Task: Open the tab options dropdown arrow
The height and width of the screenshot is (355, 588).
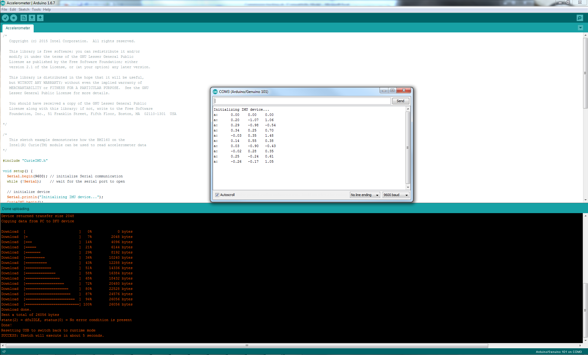Action: pyautogui.click(x=580, y=28)
